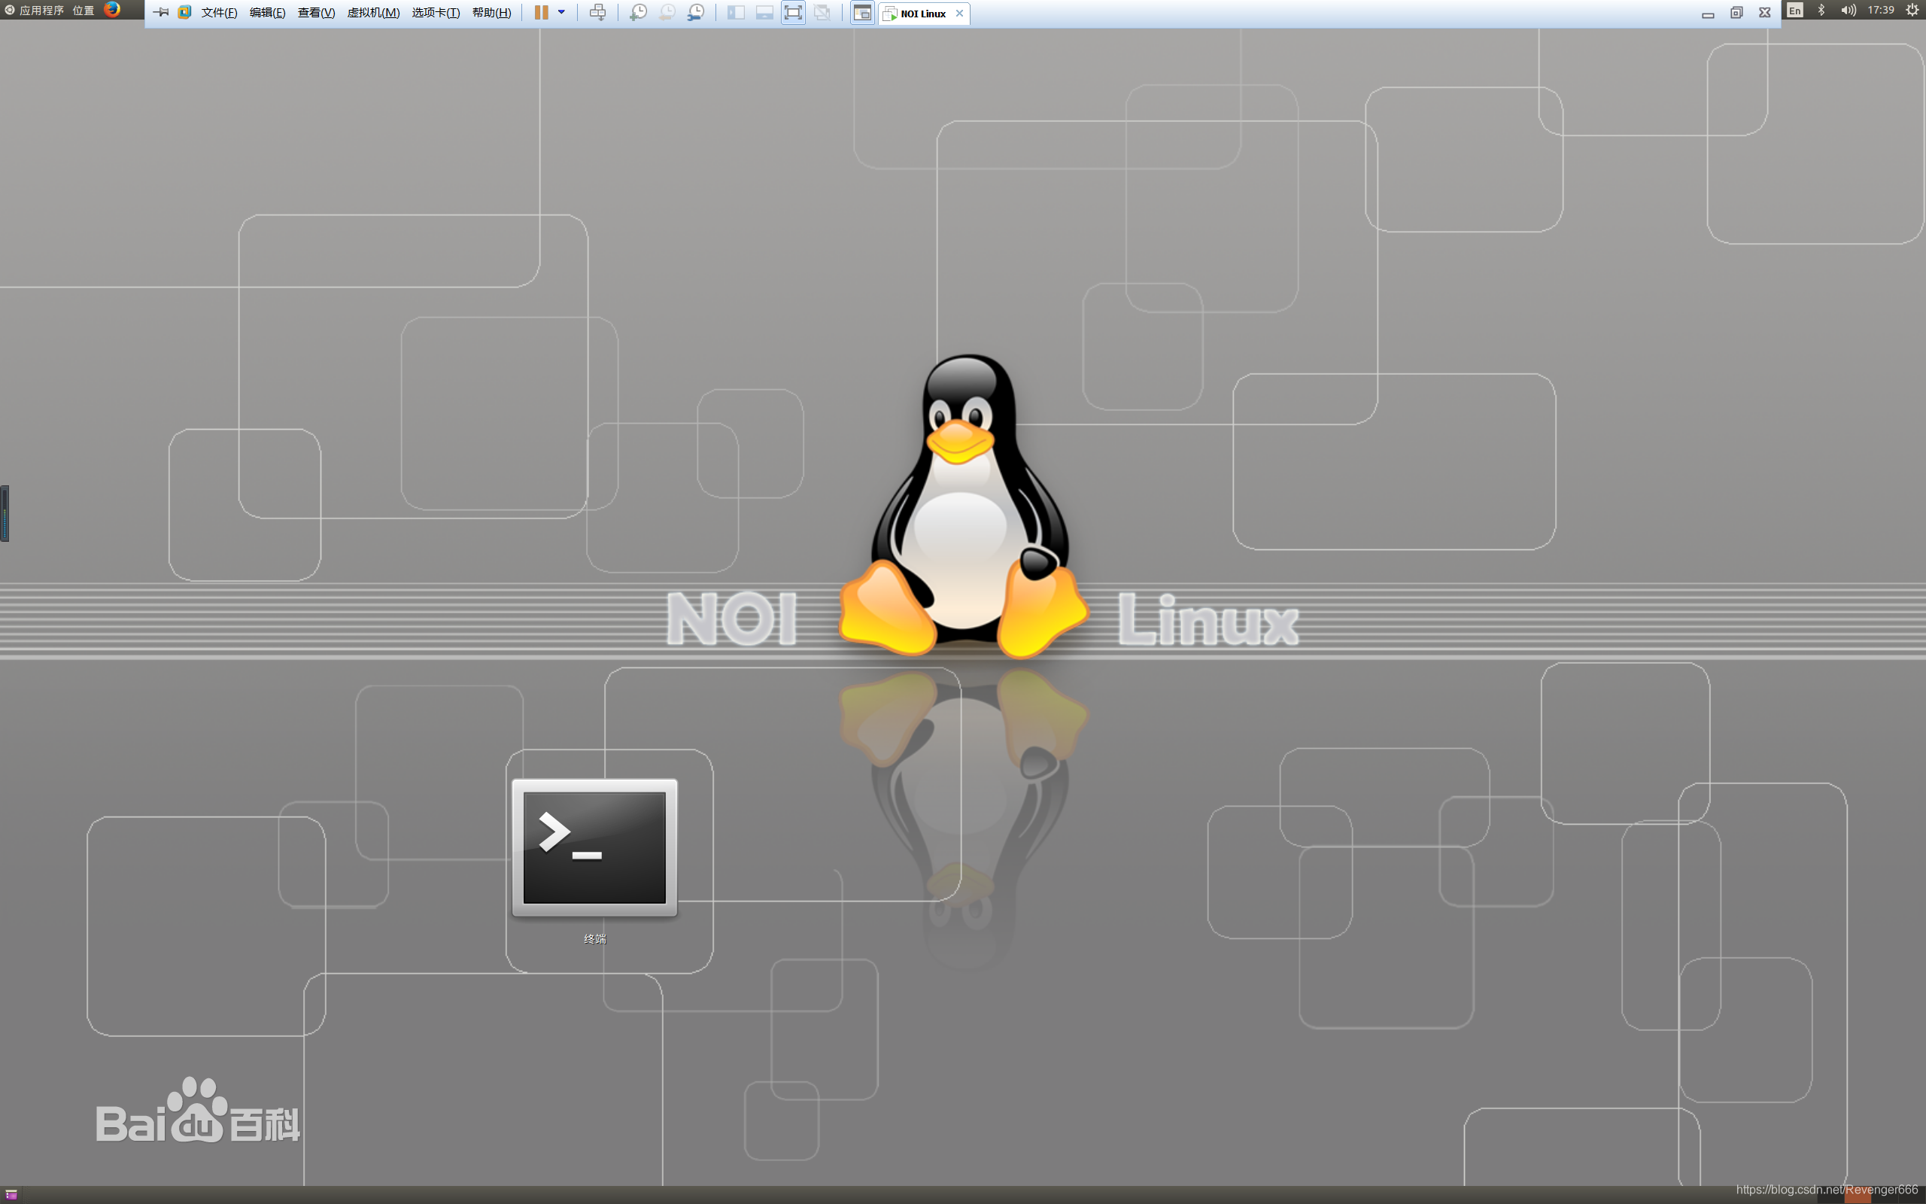Expand the power options dropdown arrow
The width and height of the screenshot is (1926, 1204).
[561, 13]
